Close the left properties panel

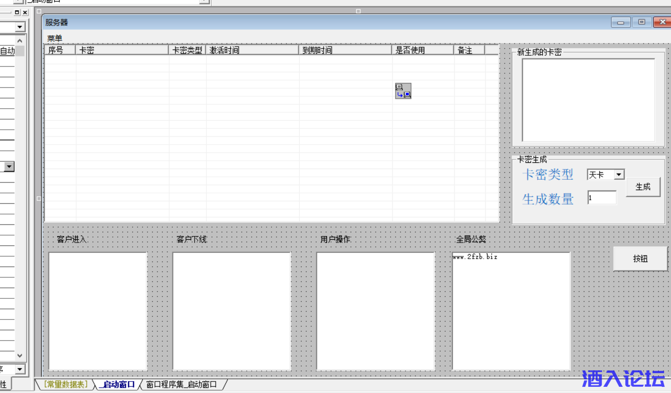pos(25,12)
